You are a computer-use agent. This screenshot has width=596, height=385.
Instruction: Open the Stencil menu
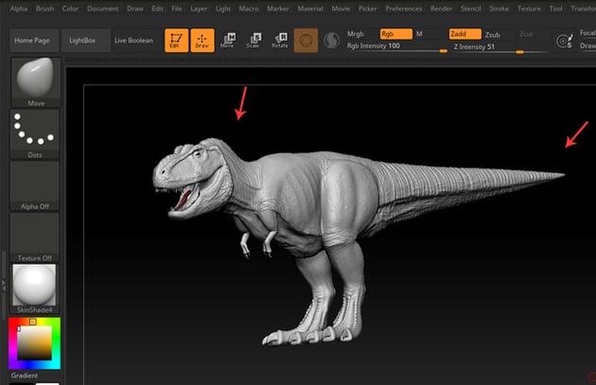tap(471, 9)
